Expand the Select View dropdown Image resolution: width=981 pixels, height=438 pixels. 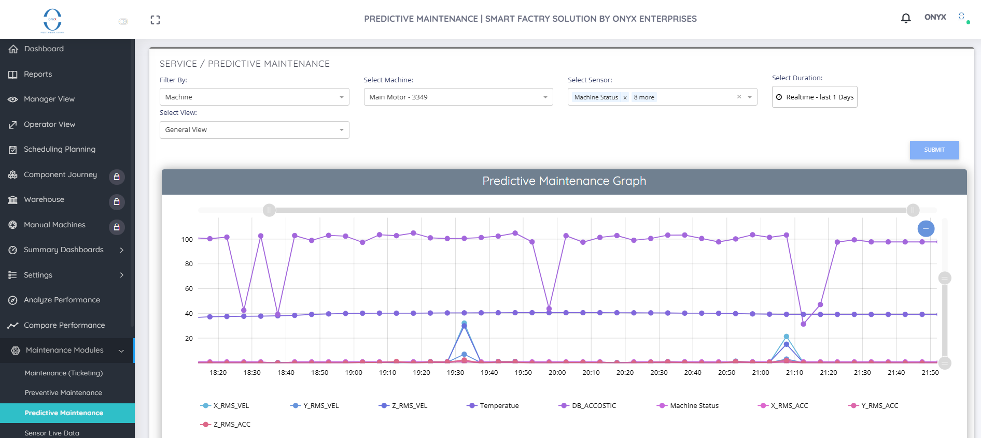254,130
